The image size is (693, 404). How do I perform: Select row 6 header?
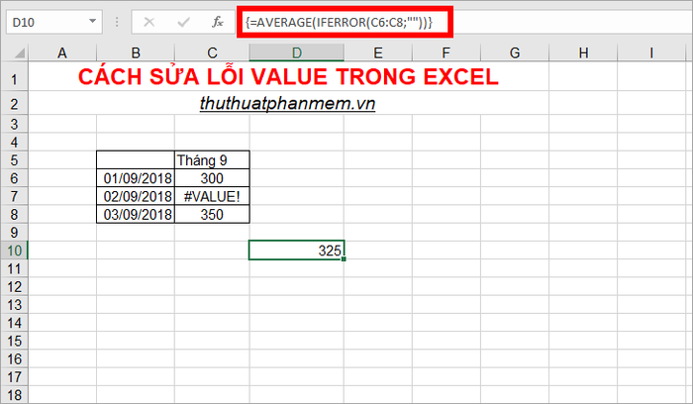coord(14,178)
